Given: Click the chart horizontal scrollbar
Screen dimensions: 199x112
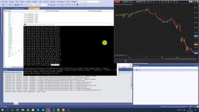Looking at the screenshot, I should pyautogui.click(x=181, y=59).
